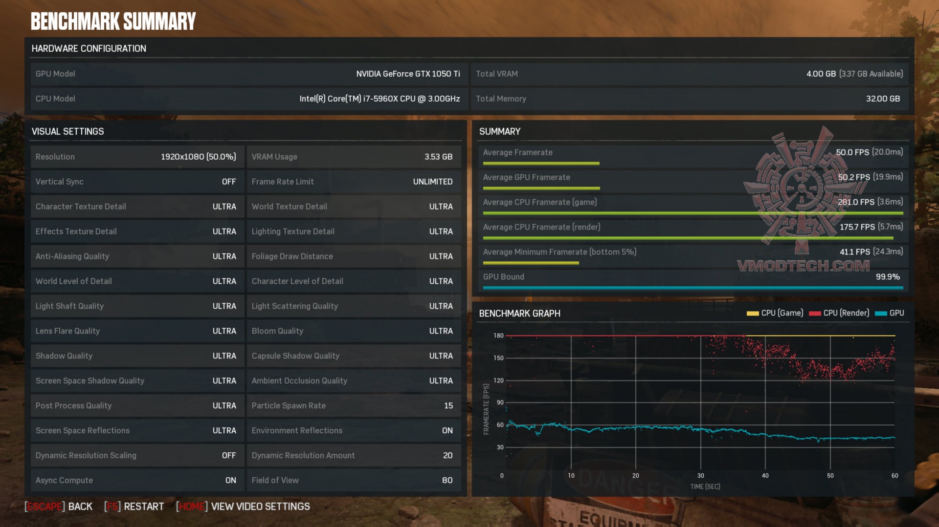Select the World Texture Detail label

pos(290,207)
